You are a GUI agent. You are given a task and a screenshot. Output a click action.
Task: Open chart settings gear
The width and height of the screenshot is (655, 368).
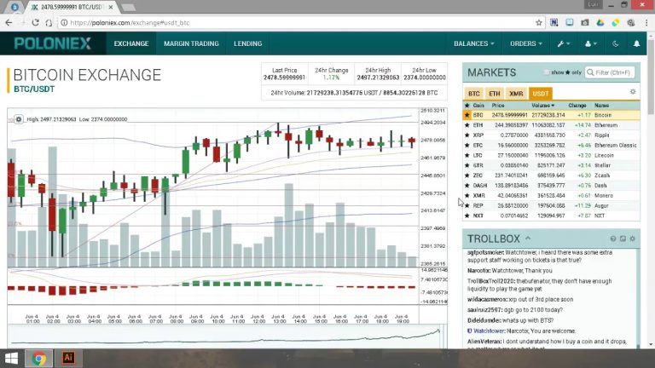(19, 119)
